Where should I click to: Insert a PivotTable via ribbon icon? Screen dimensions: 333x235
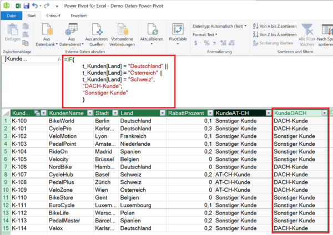pyautogui.click(x=178, y=29)
